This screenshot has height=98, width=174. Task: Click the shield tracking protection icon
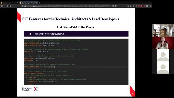tap(23, 6)
